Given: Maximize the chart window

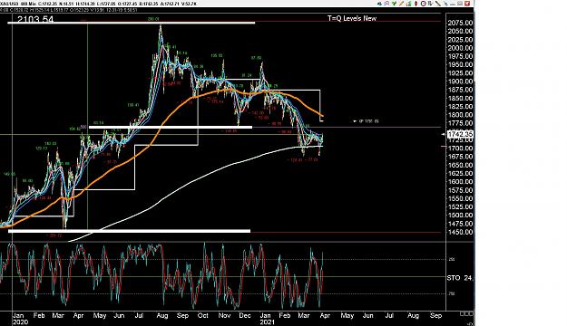Looking at the screenshot, I should coord(460,4).
